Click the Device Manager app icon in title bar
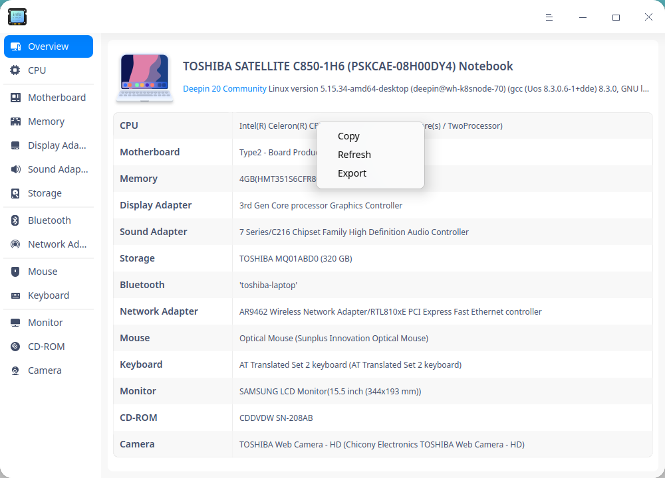The image size is (665, 478). click(17, 17)
